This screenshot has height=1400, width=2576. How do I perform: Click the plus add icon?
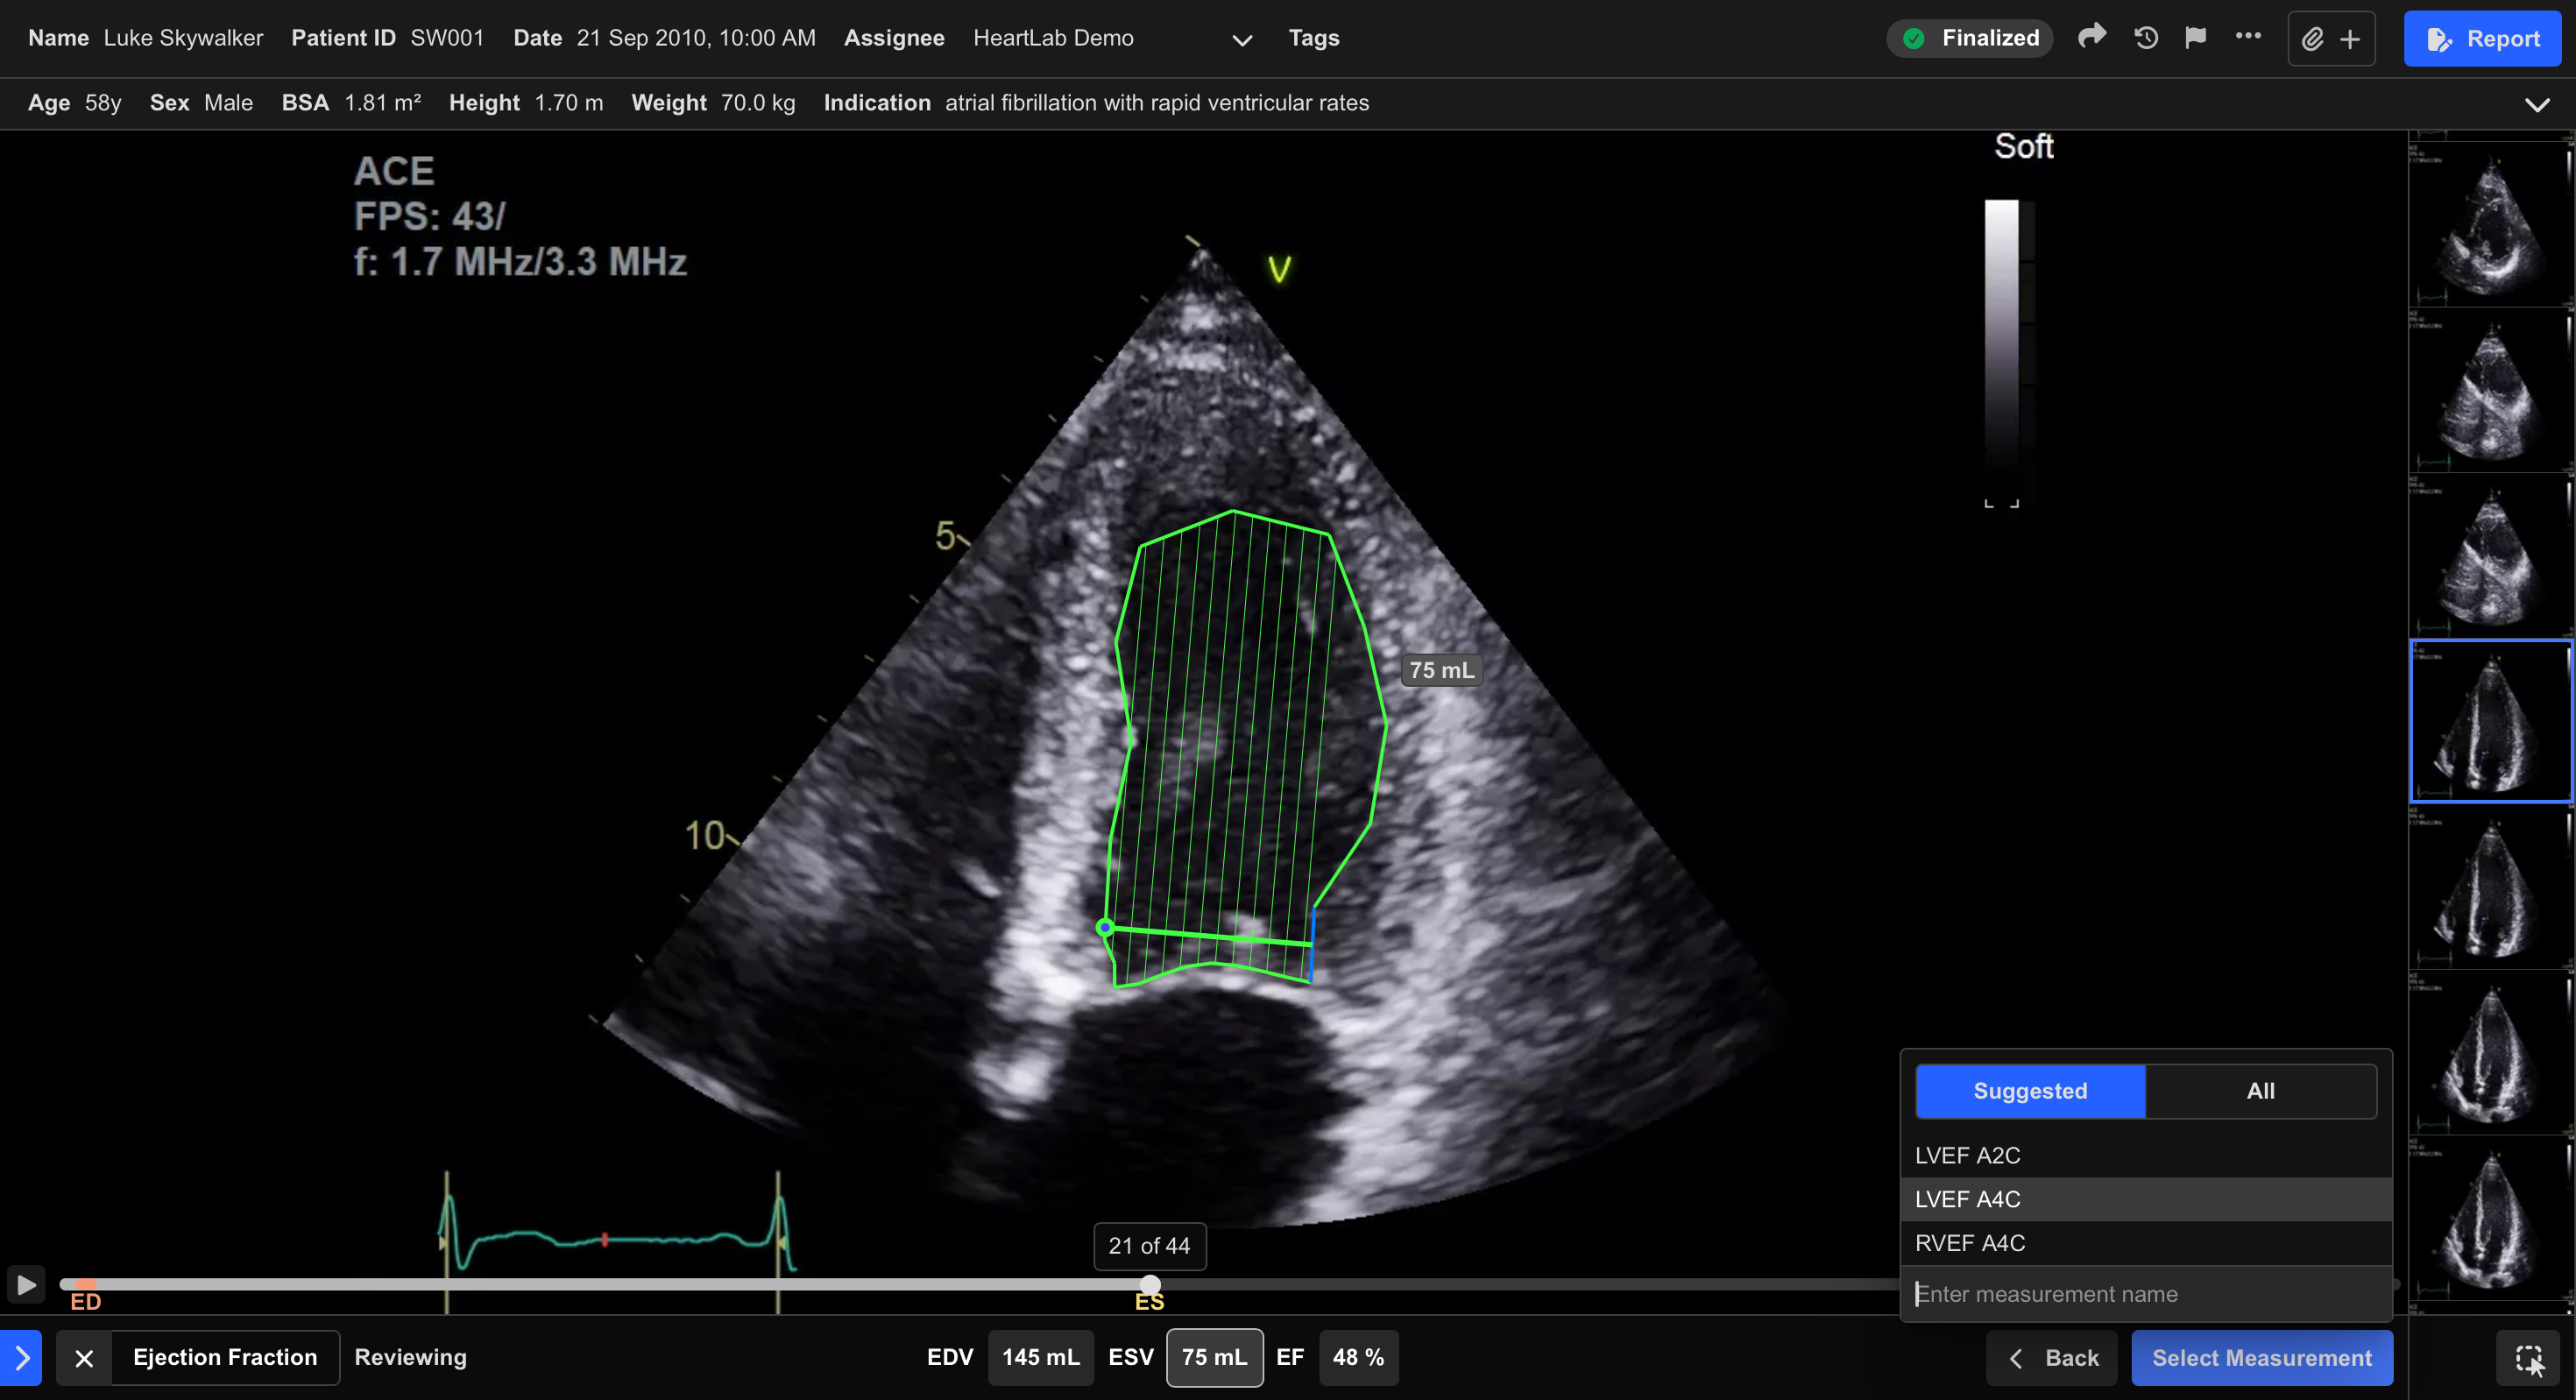(2350, 39)
